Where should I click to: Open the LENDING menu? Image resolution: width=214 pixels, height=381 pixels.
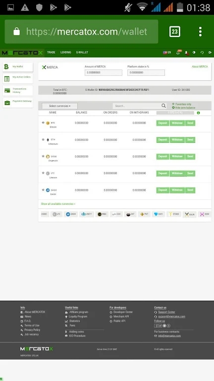(x=66, y=53)
